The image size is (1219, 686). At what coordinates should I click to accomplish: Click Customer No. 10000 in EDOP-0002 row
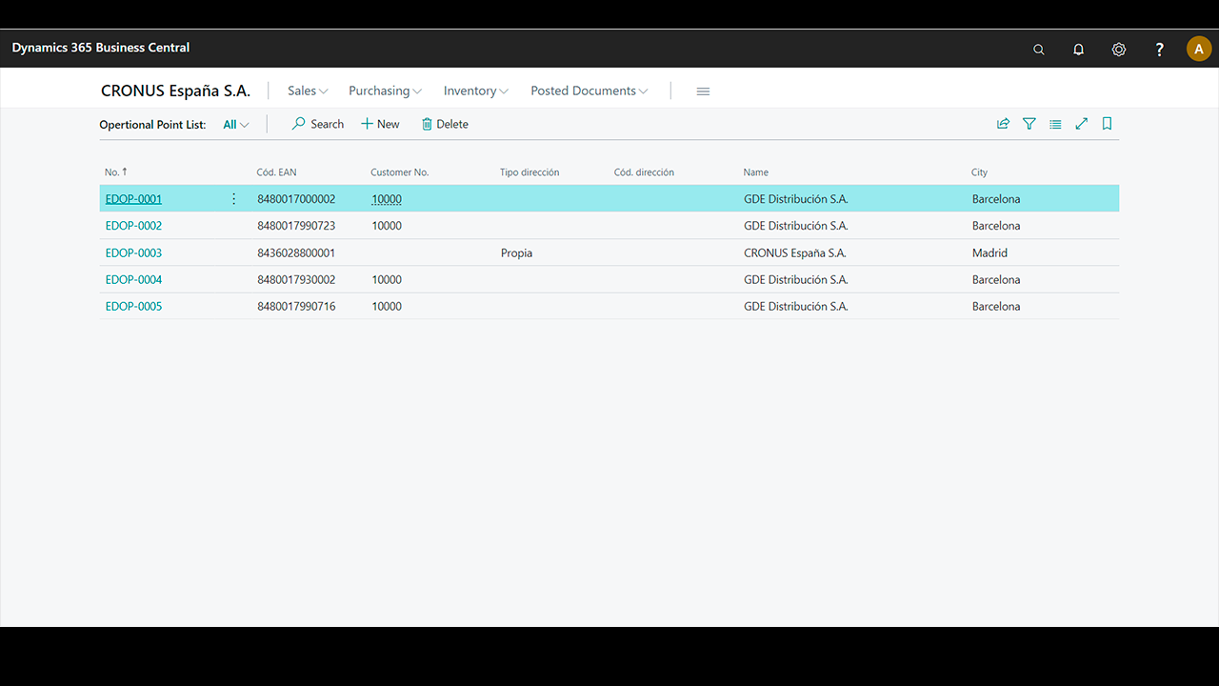point(387,226)
